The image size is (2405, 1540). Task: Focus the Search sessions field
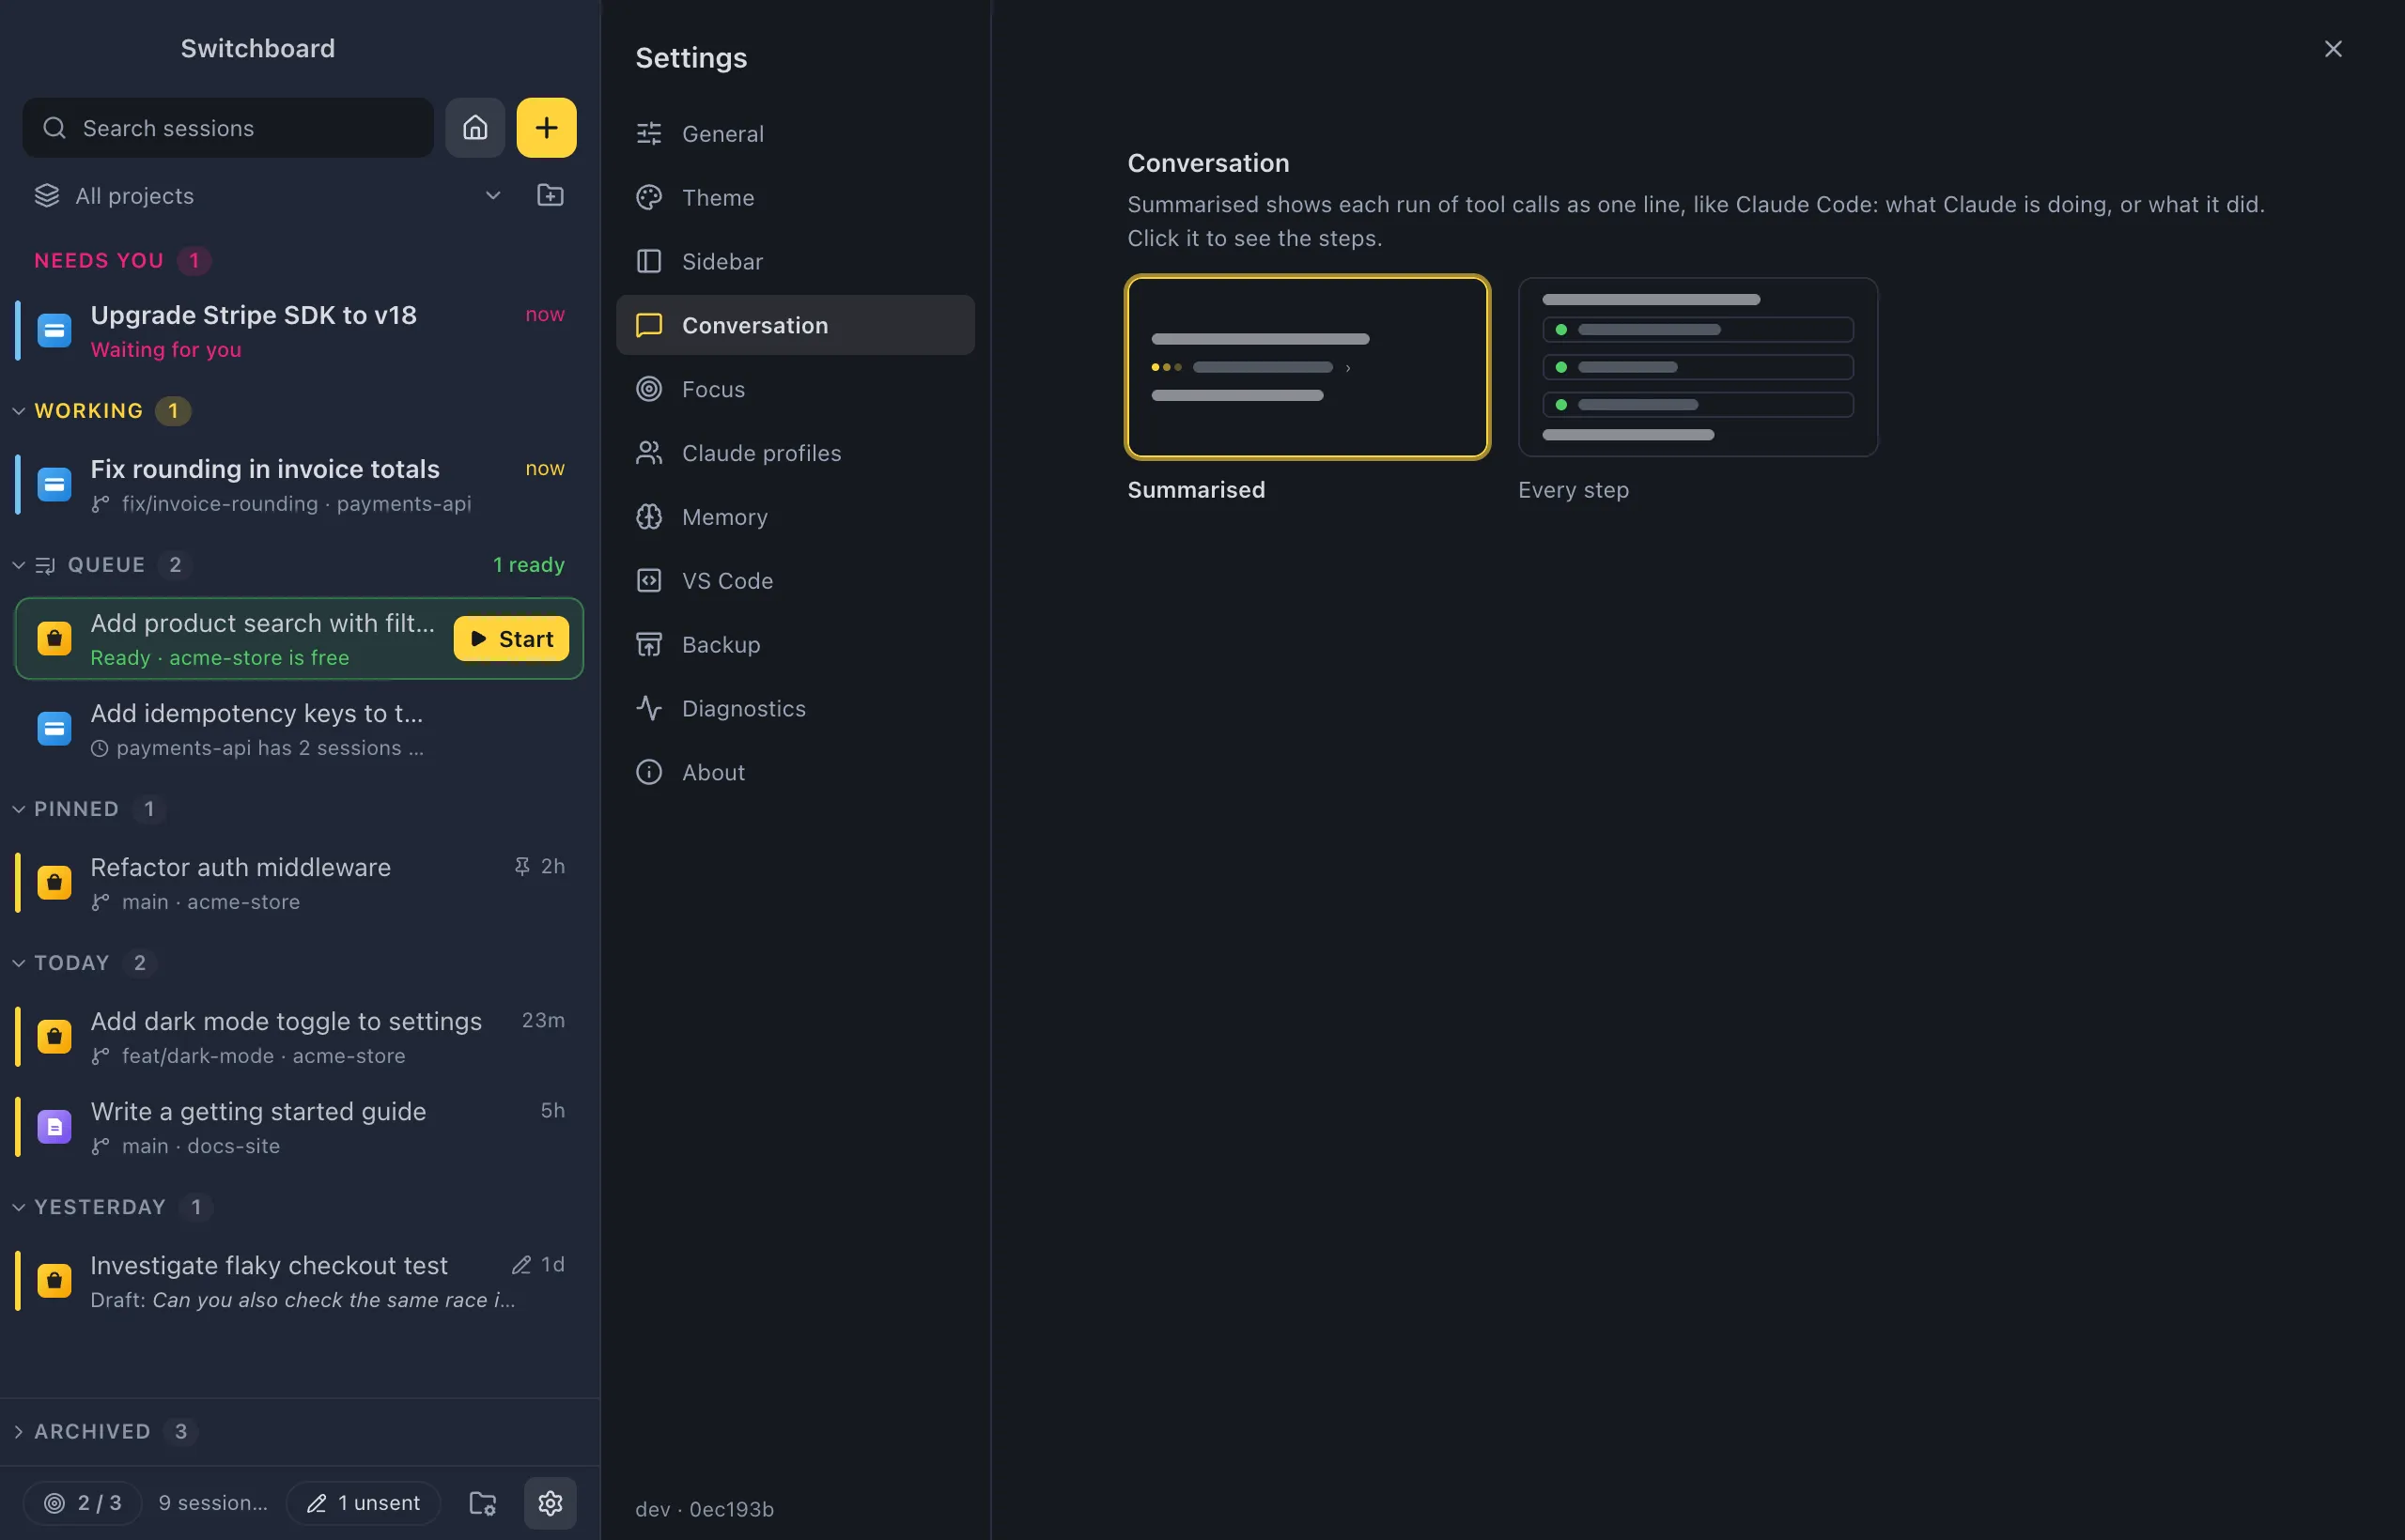(x=228, y=127)
